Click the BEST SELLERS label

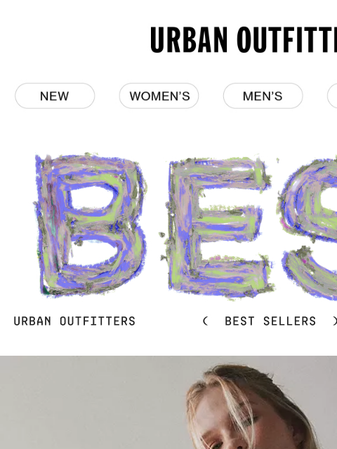tap(270, 321)
